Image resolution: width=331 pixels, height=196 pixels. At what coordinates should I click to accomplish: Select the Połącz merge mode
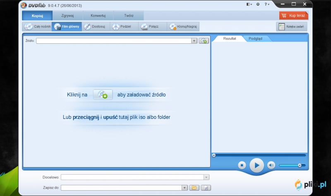(x=153, y=26)
